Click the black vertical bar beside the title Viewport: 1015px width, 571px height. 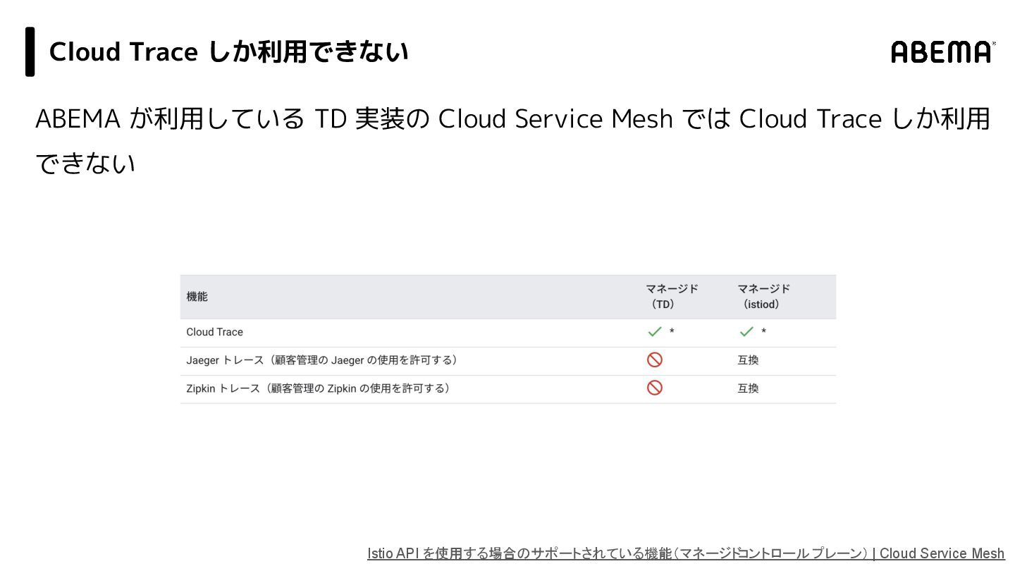[30, 51]
